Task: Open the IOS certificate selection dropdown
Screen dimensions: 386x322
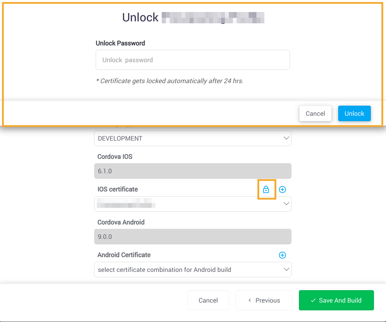Action: click(x=193, y=204)
